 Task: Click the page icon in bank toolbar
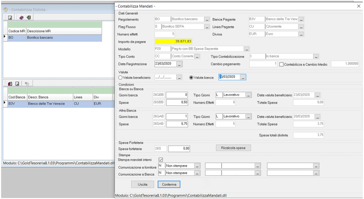[17, 84]
